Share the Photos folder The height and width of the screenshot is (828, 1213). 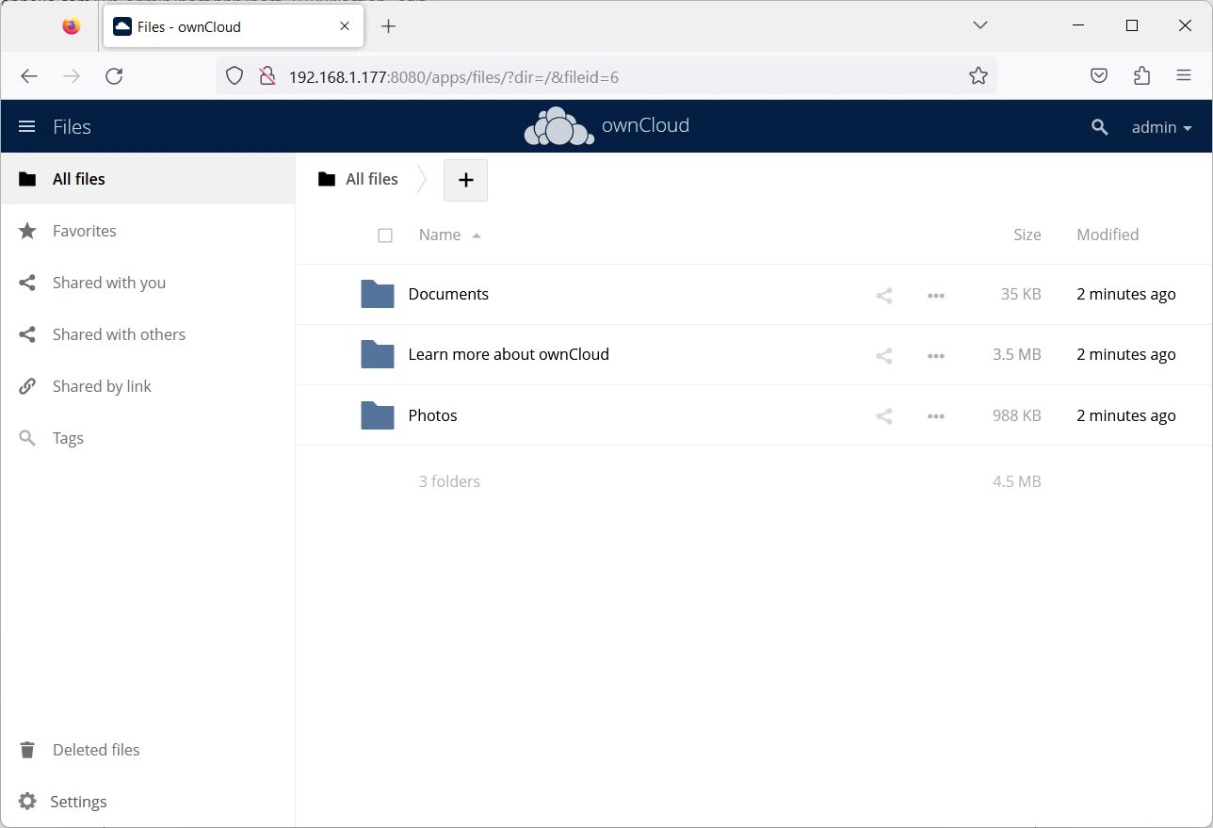(884, 416)
